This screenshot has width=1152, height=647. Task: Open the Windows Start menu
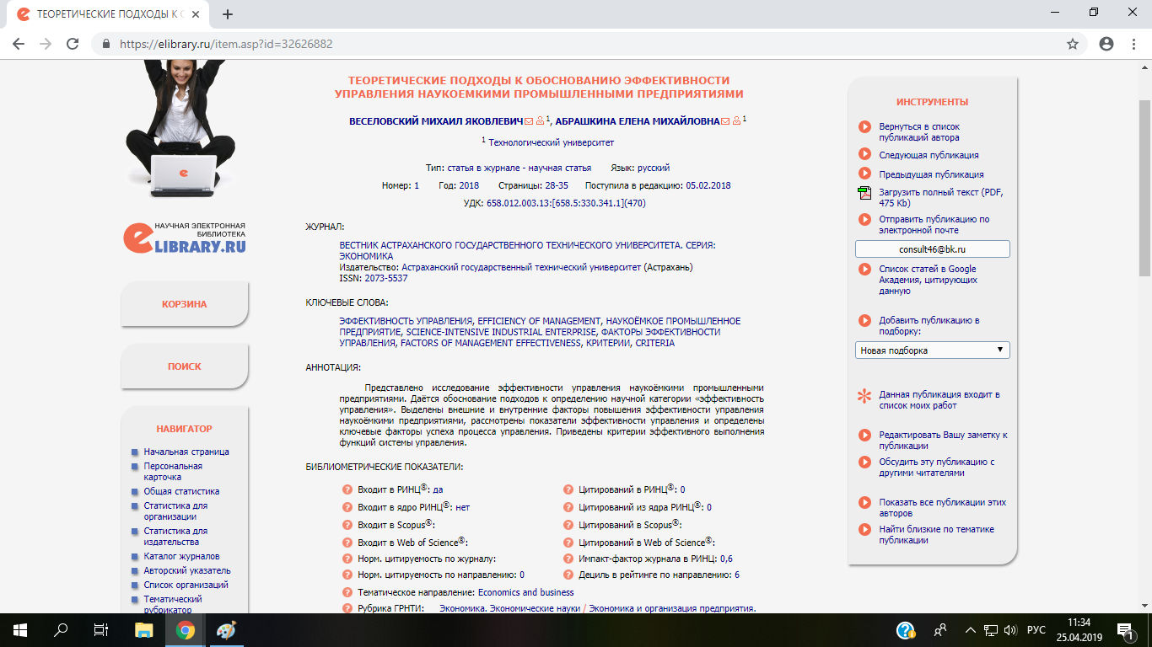tap(19, 630)
